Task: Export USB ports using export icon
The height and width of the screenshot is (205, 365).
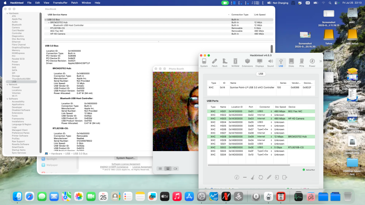Action: pos(285,177)
